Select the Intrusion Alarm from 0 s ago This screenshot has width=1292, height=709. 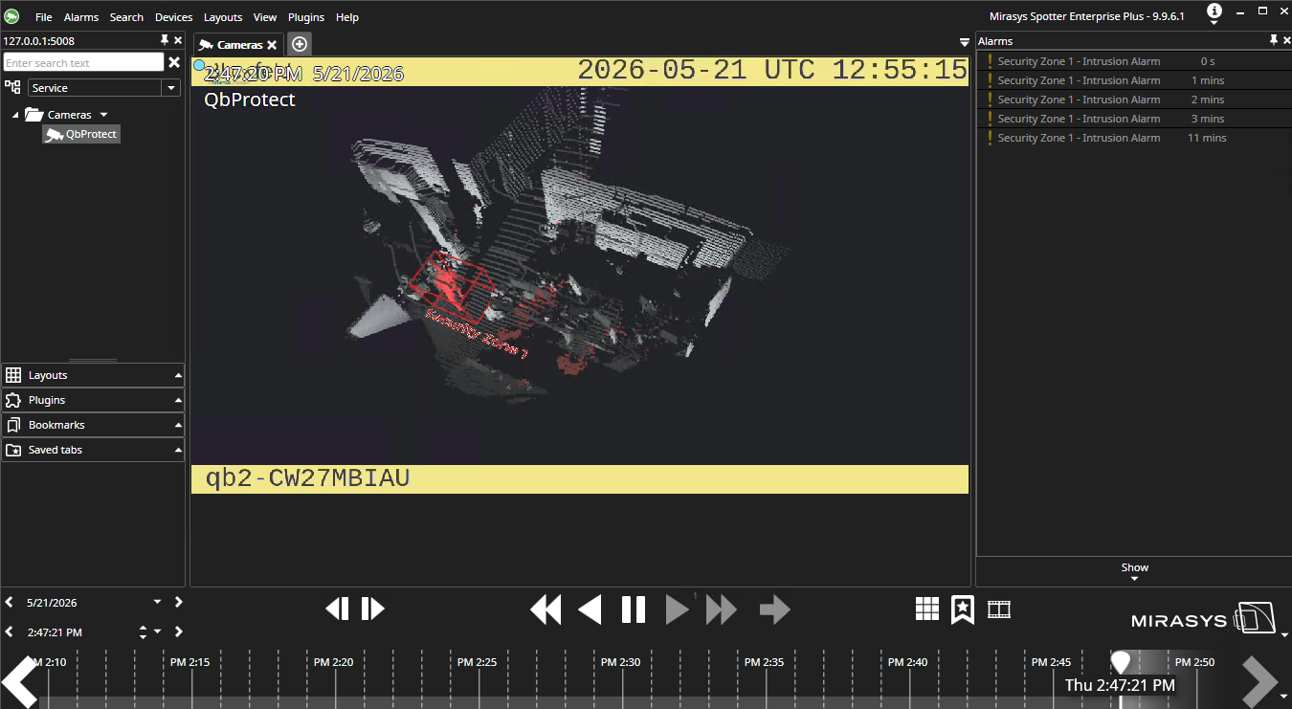(1133, 61)
